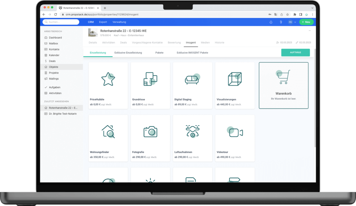
Task: Click the 'Ihr Warenkorb ist leer.' text
Action: click(x=283, y=99)
